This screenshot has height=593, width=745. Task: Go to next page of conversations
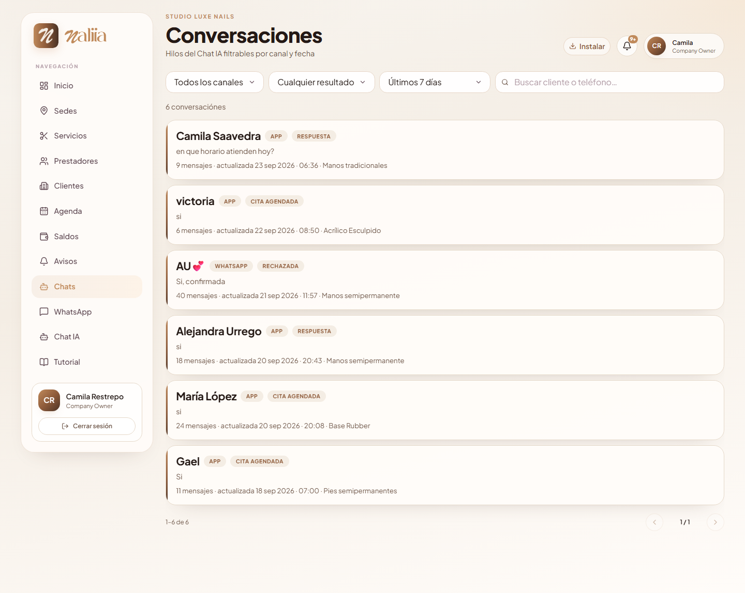[716, 522]
